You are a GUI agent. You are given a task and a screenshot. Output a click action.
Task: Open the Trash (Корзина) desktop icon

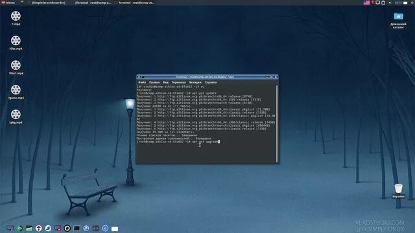398,191
